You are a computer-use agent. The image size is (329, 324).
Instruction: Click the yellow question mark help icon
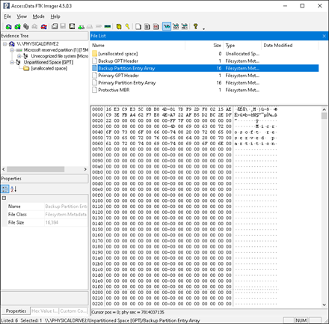[195, 26]
